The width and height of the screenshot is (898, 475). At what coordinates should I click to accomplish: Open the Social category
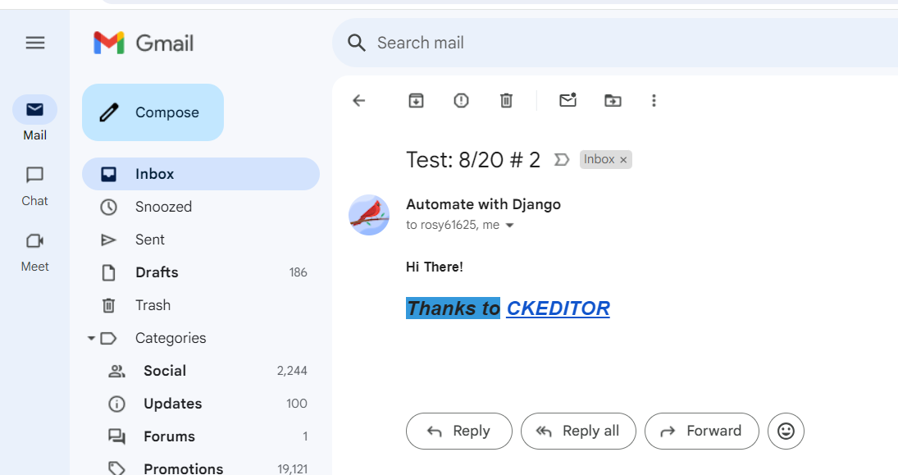(201, 371)
